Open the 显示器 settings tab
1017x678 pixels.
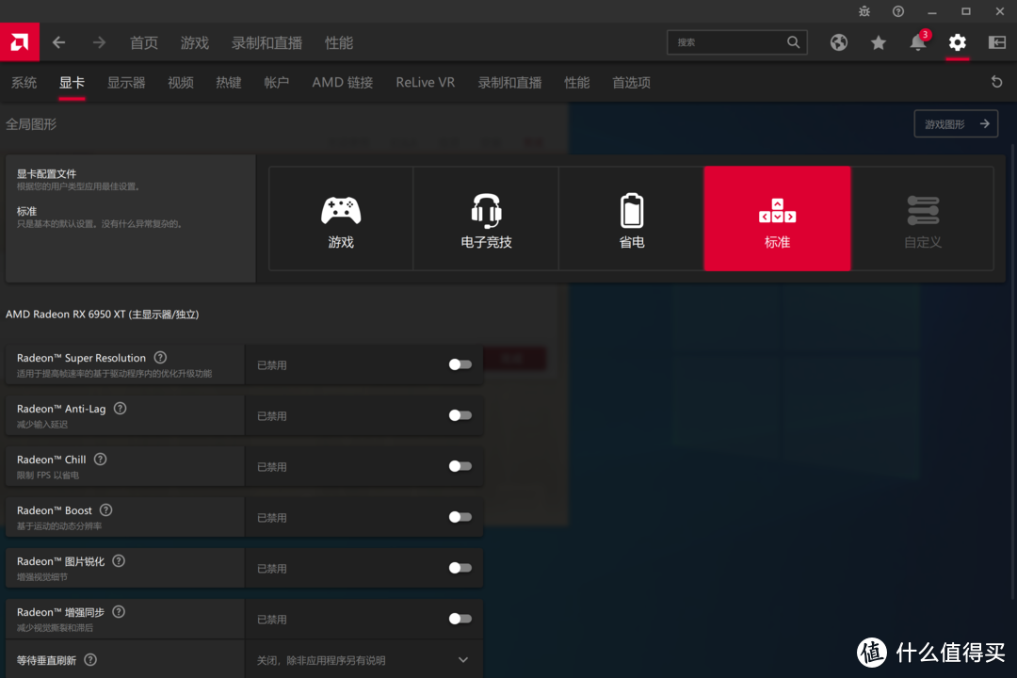[125, 82]
